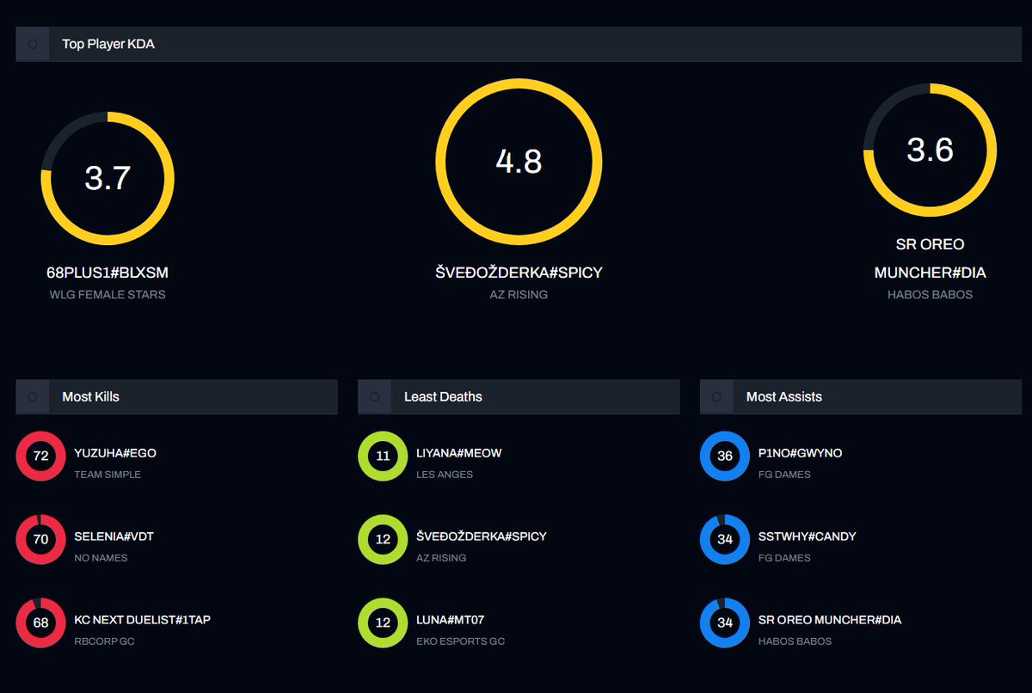Click team name EKO ESPORTS GC
This screenshot has height=693, width=1032.
tap(461, 641)
